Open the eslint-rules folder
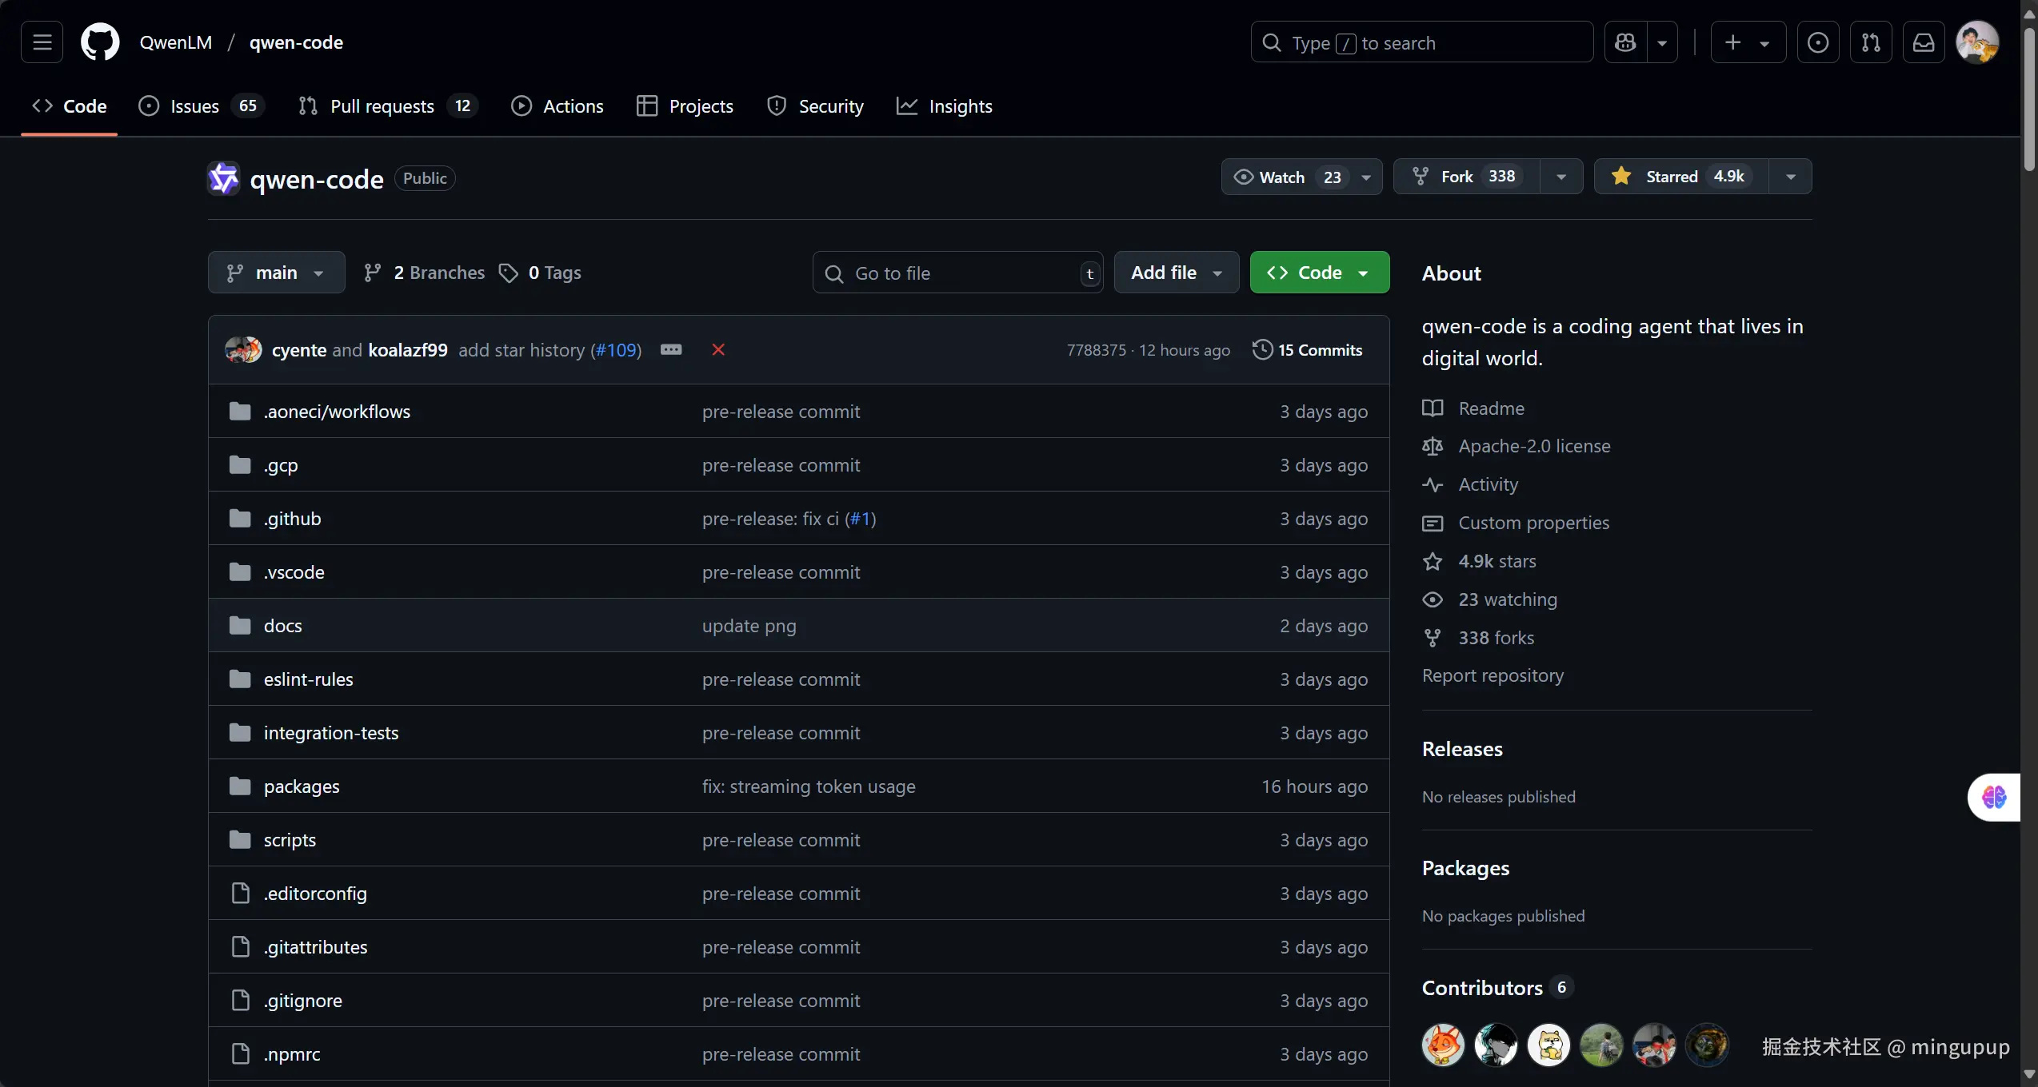 (x=308, y=679)
